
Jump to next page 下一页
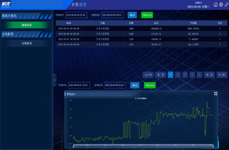coord(222,75)
